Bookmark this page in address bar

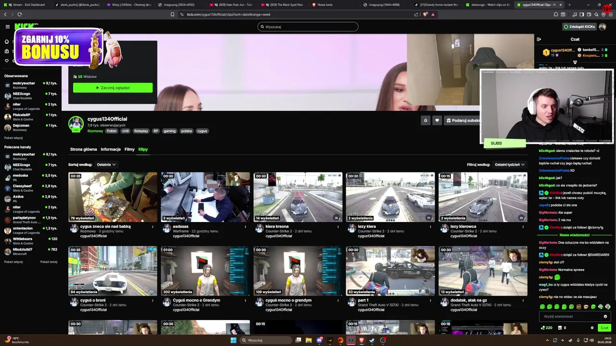(172, 14)
